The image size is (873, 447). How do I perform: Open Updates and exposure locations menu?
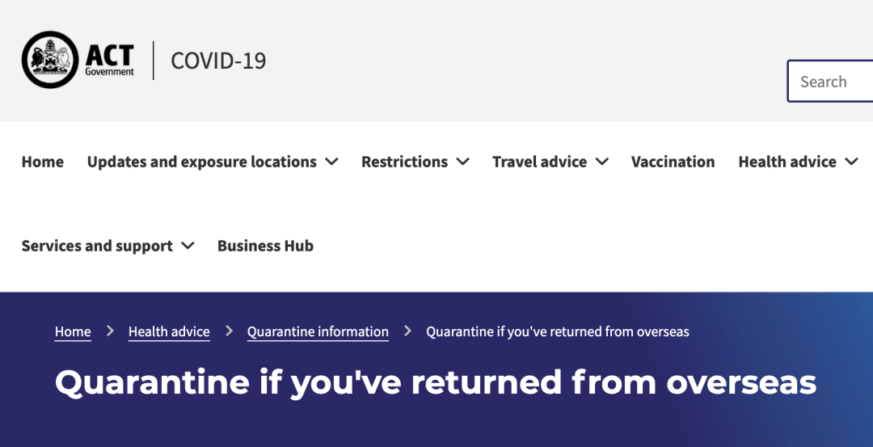[201, 162]
